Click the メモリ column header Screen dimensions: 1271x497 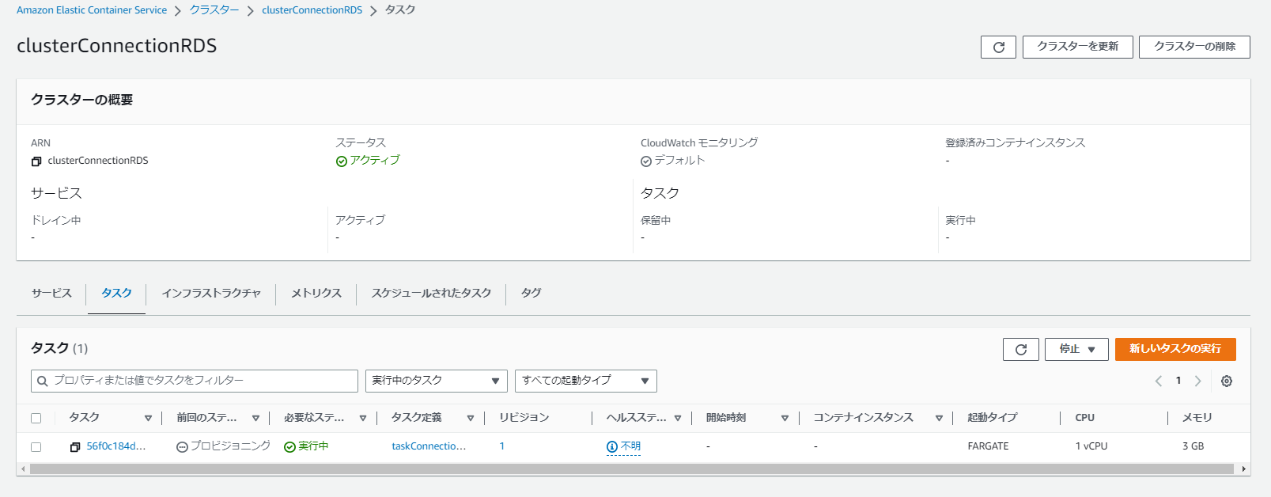[x=1197, y=418]
